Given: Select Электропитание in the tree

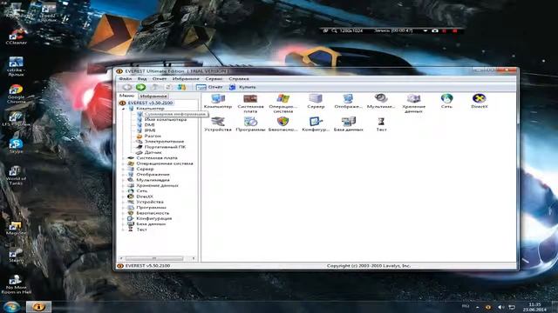Looking at the screenshot, I should pos(164,142).
